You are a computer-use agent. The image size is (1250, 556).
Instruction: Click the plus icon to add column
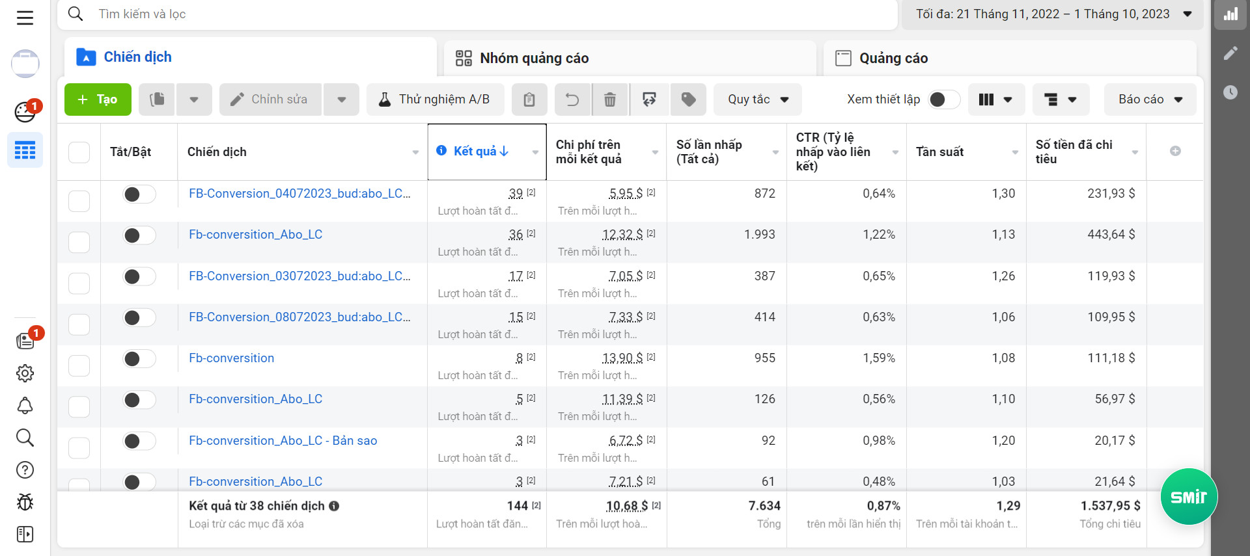1175,151
